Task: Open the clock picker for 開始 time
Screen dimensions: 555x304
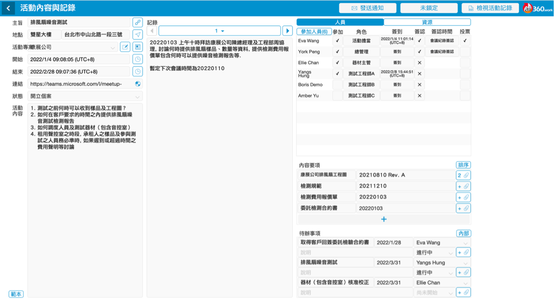Action: (x=138, y=59)
